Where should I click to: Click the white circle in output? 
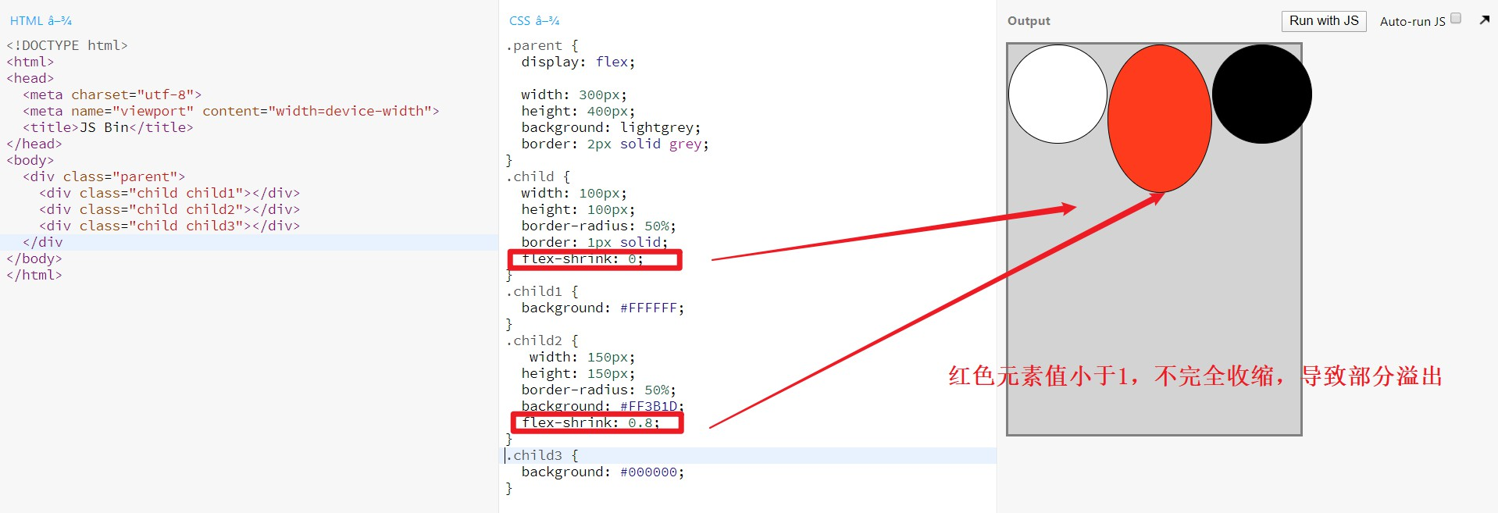tap(1058, 94)
